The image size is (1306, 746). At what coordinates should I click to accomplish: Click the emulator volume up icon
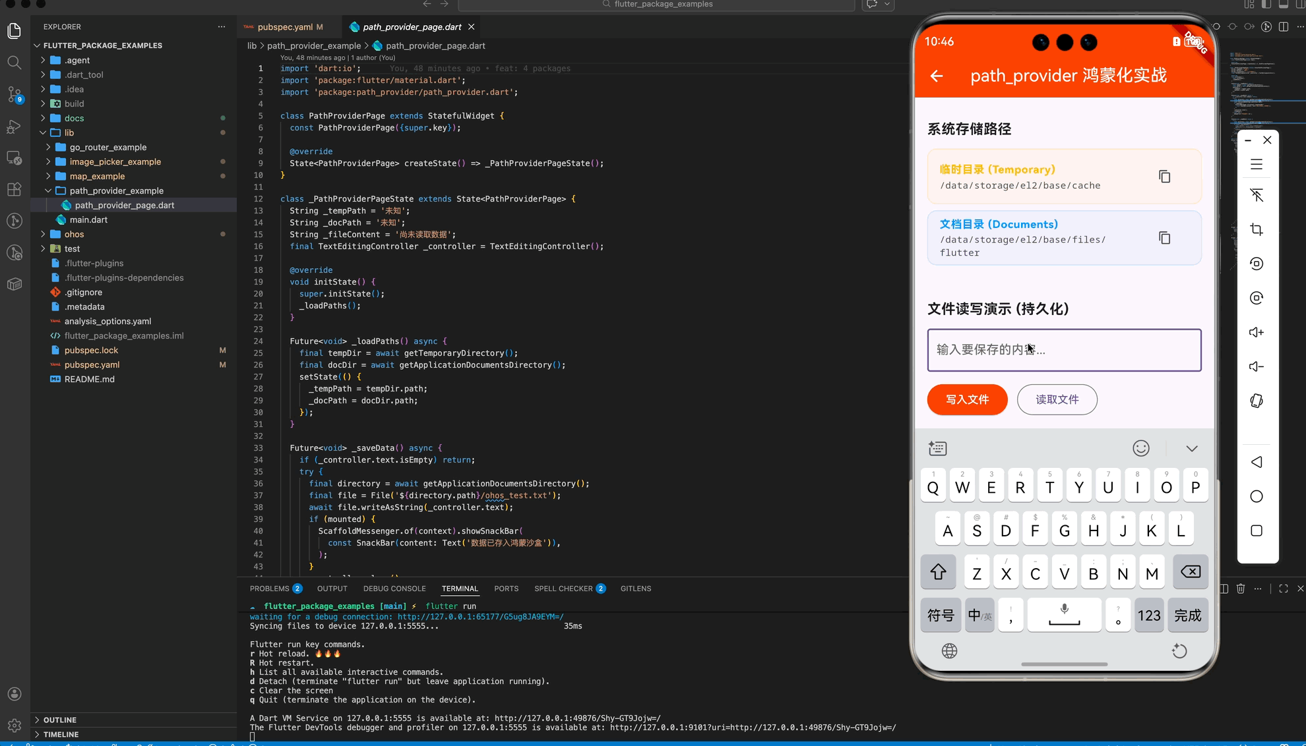point(1256,332)
